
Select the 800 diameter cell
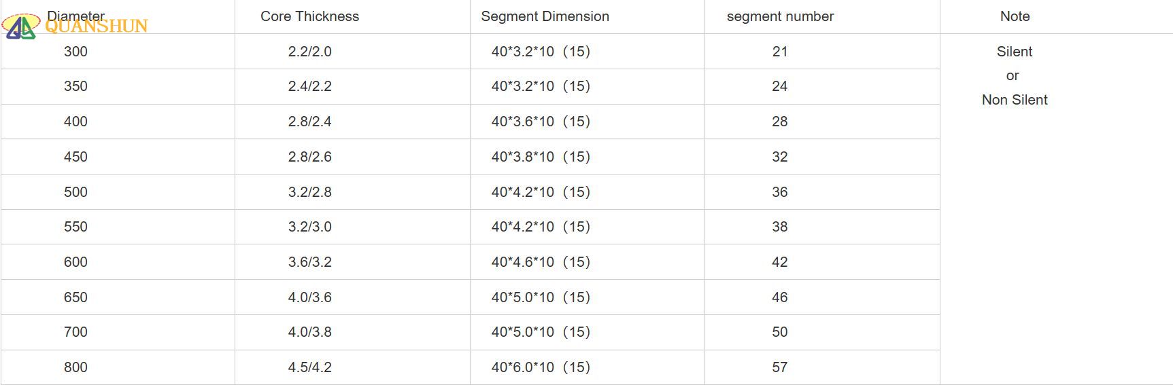(x=75, y=367)
